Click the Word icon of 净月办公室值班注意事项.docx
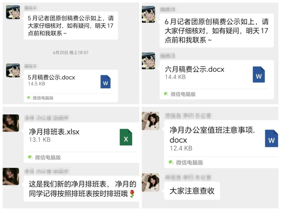Screen dimensions: 281x211 (x=271, y=138)
